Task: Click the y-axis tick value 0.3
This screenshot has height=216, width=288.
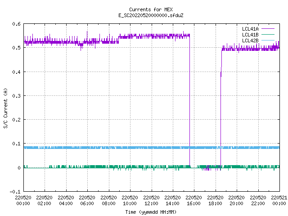Action: (16, 96)
